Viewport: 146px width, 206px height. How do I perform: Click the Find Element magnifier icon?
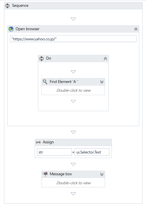point(45,82)
